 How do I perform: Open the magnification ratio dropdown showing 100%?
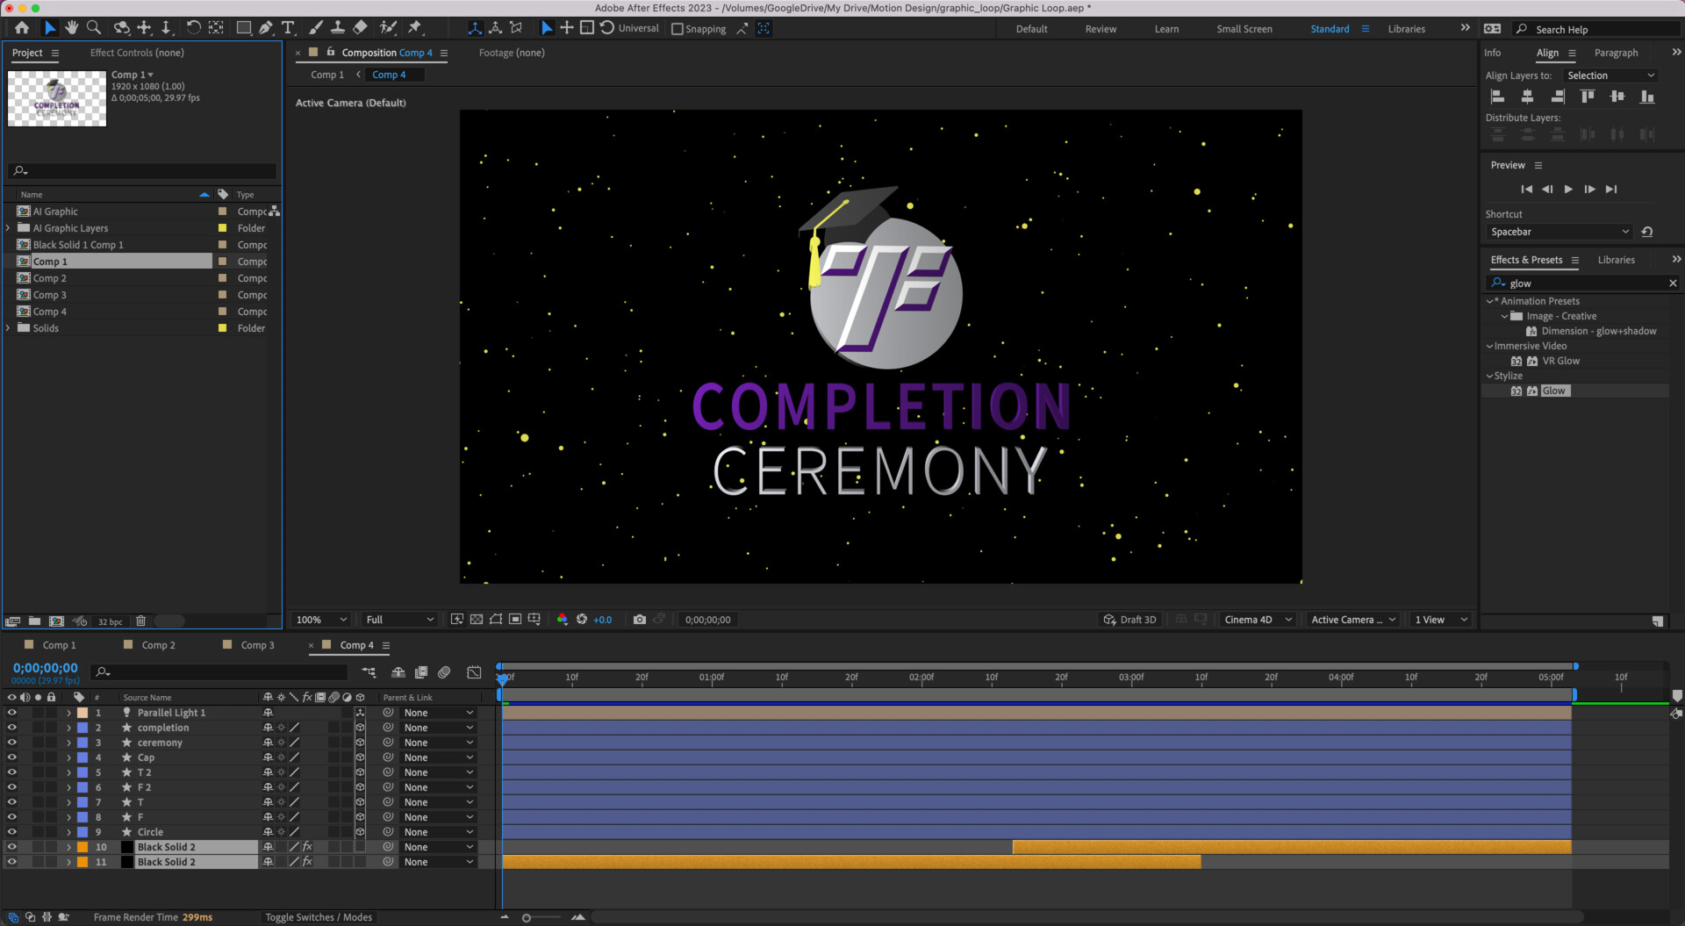pyautogui.click(x=319, y=620)
